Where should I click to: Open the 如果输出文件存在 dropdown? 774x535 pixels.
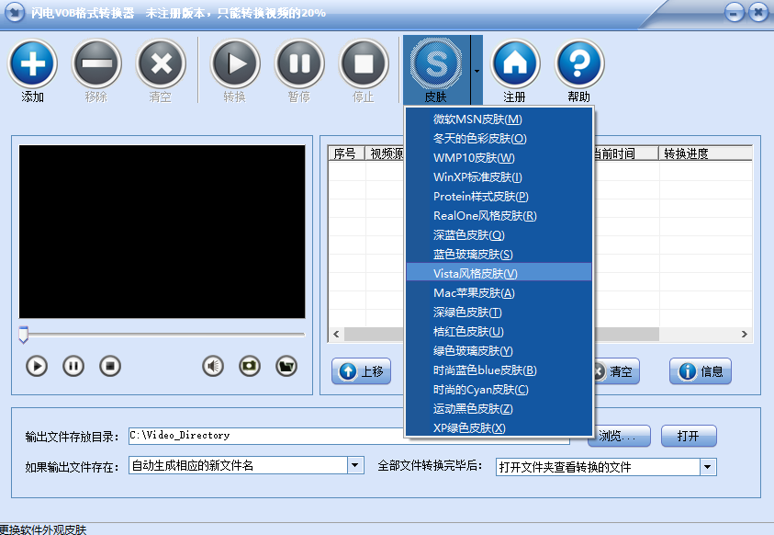pos(355,466)
